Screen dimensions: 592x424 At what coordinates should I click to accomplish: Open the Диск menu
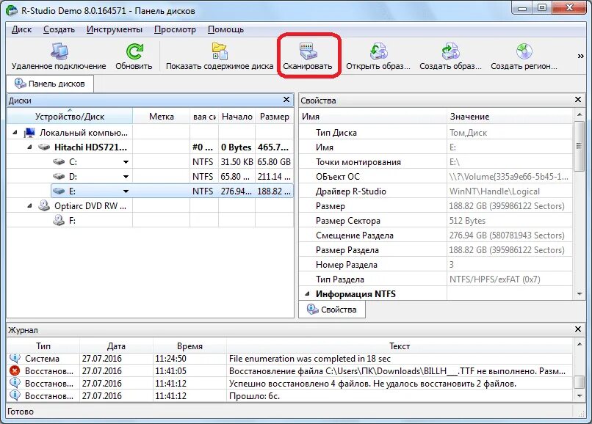pyautogui.click(x=21, y=29)
